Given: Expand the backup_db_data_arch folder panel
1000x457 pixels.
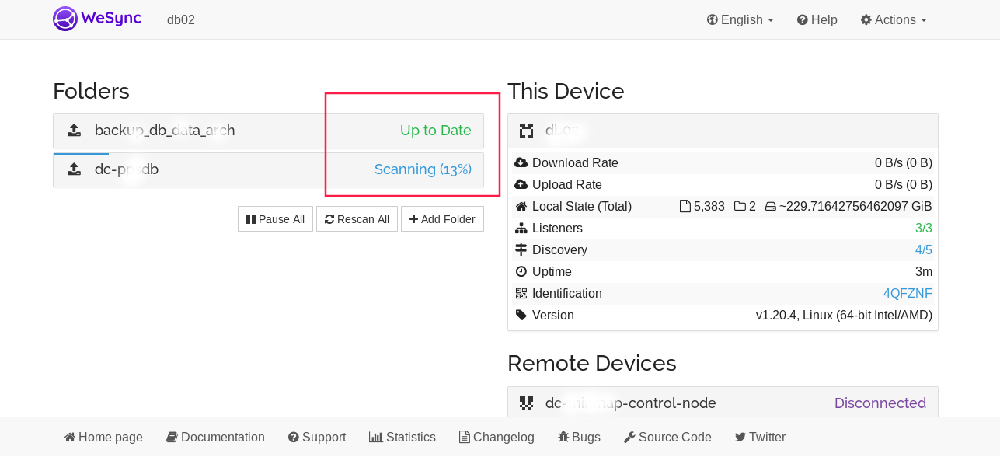Looking at the screenshot, I should click(268, 131).
